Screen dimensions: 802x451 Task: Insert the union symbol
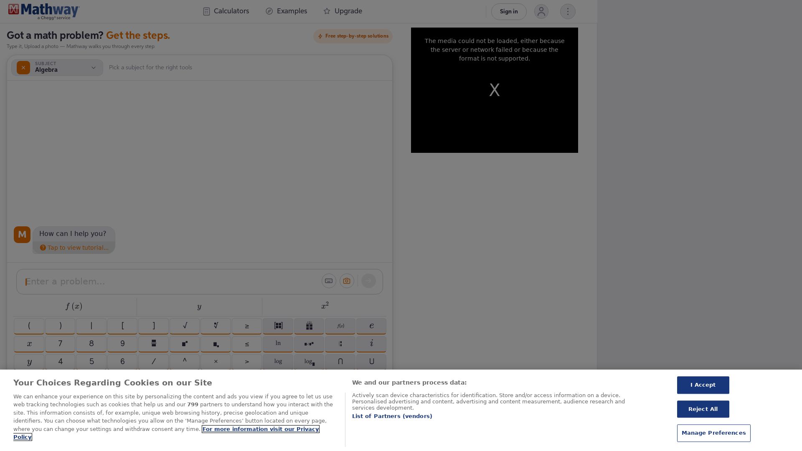pyautogui.click(x=371, y=362)
